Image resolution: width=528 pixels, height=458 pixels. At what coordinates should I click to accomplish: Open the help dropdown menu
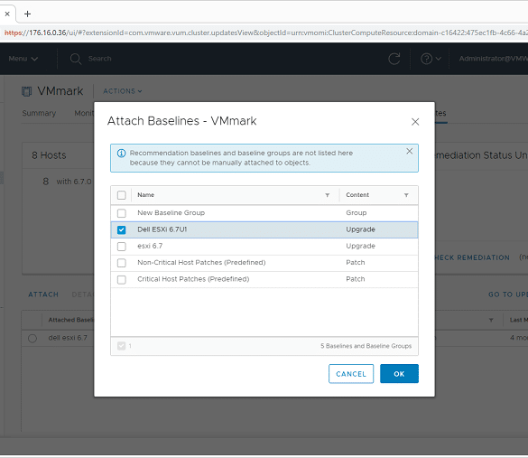tap(431, 59)
